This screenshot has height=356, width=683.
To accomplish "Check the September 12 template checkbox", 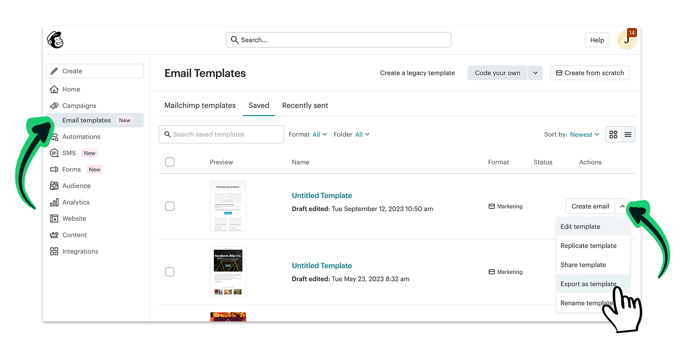I will [x=170, y=206].
